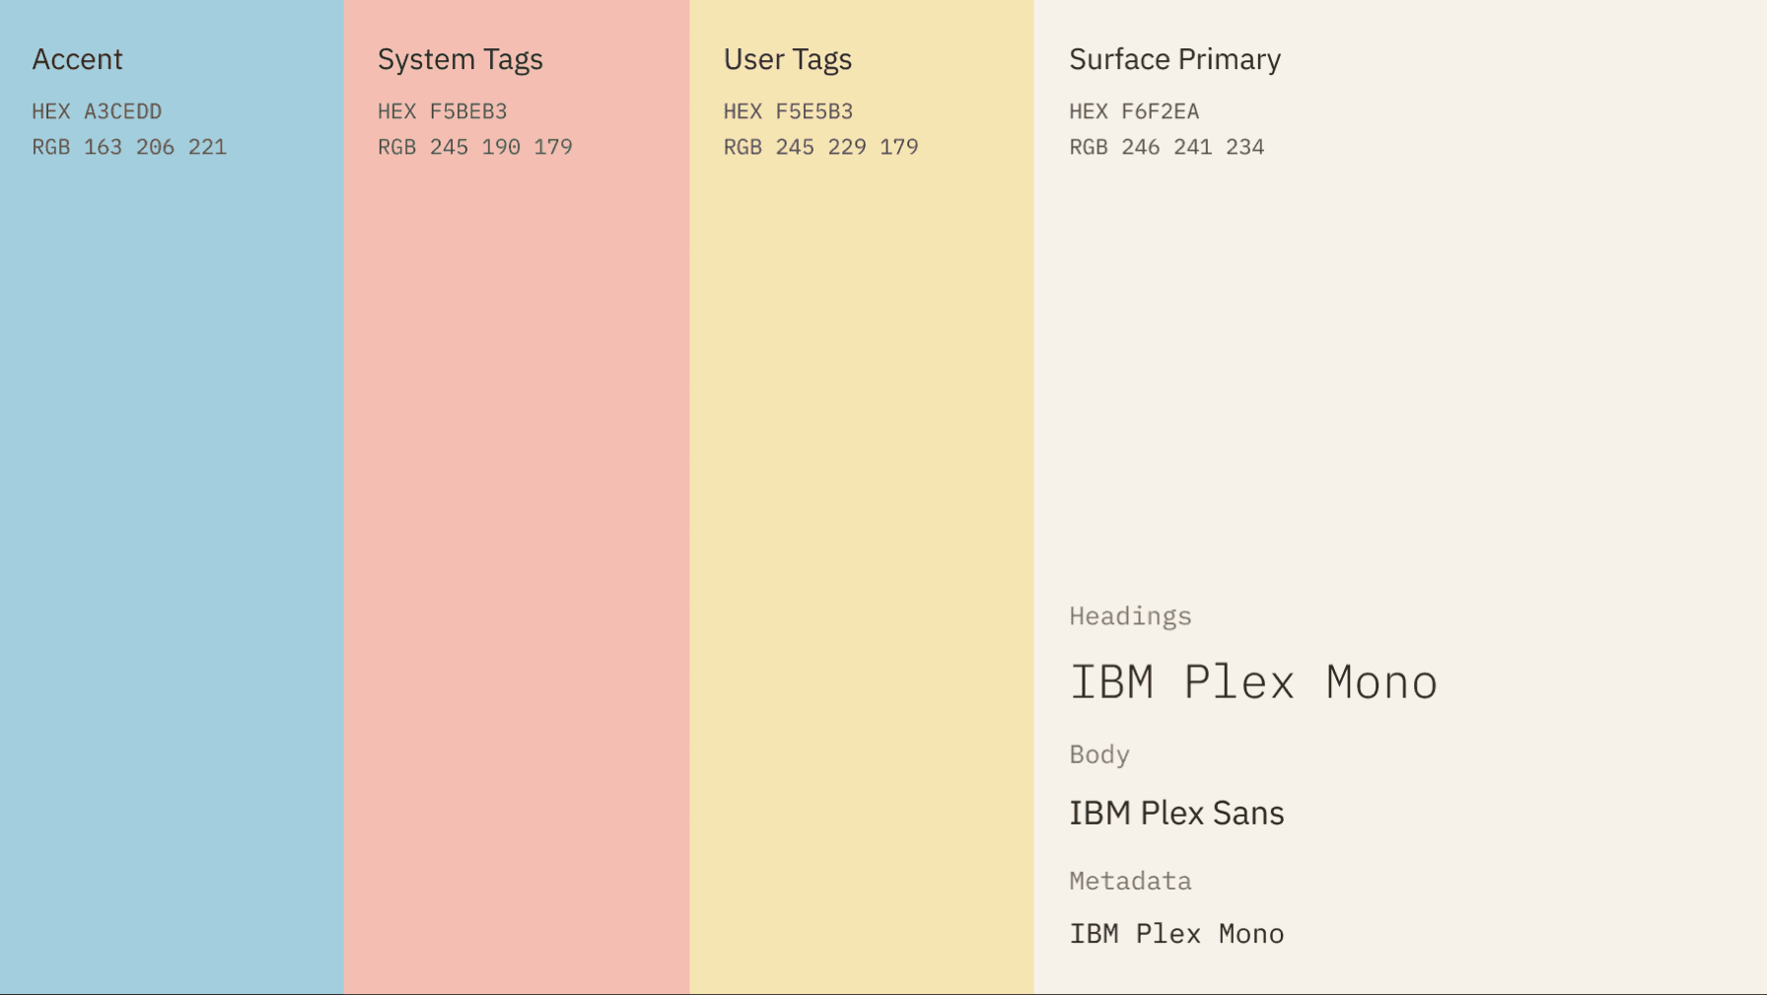Image resolution: width=1767 pixels, height=995 pixels.
Task: Select the HEX F5BEB3 value
Action: 443,111
